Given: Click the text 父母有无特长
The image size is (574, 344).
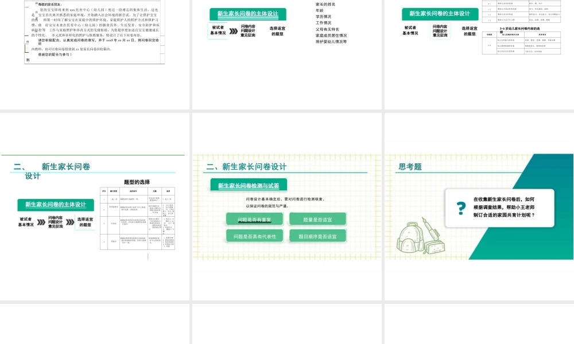Looking at the screenshot, I should 327,29.
